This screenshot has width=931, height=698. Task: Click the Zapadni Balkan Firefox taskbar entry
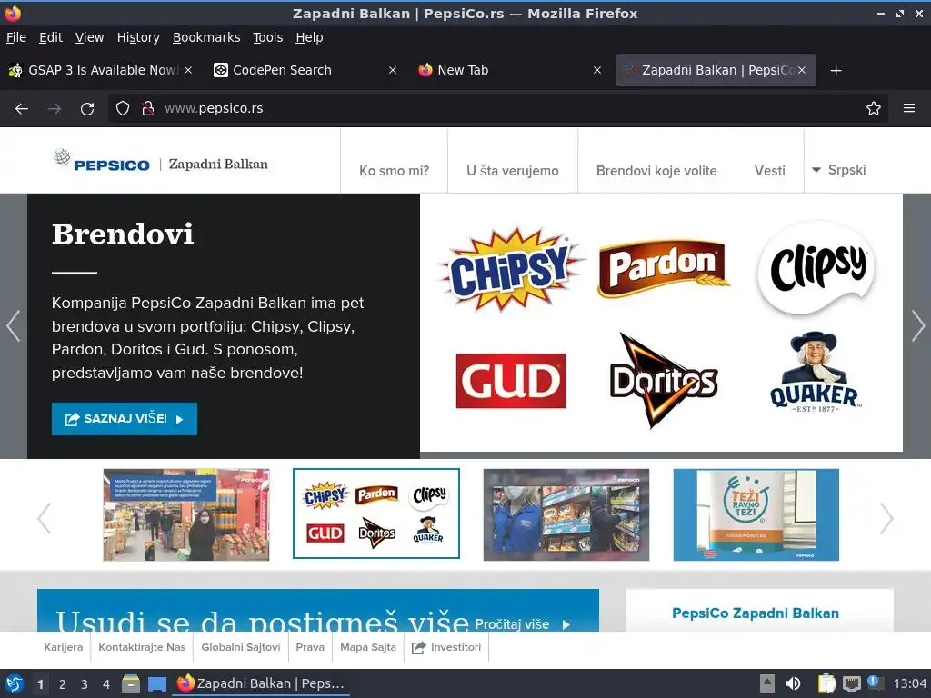(x=261, y=683)
